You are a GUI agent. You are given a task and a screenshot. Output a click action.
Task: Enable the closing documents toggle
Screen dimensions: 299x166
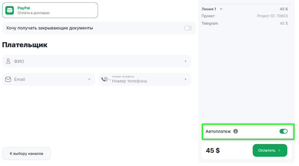(x=188, y=28)
